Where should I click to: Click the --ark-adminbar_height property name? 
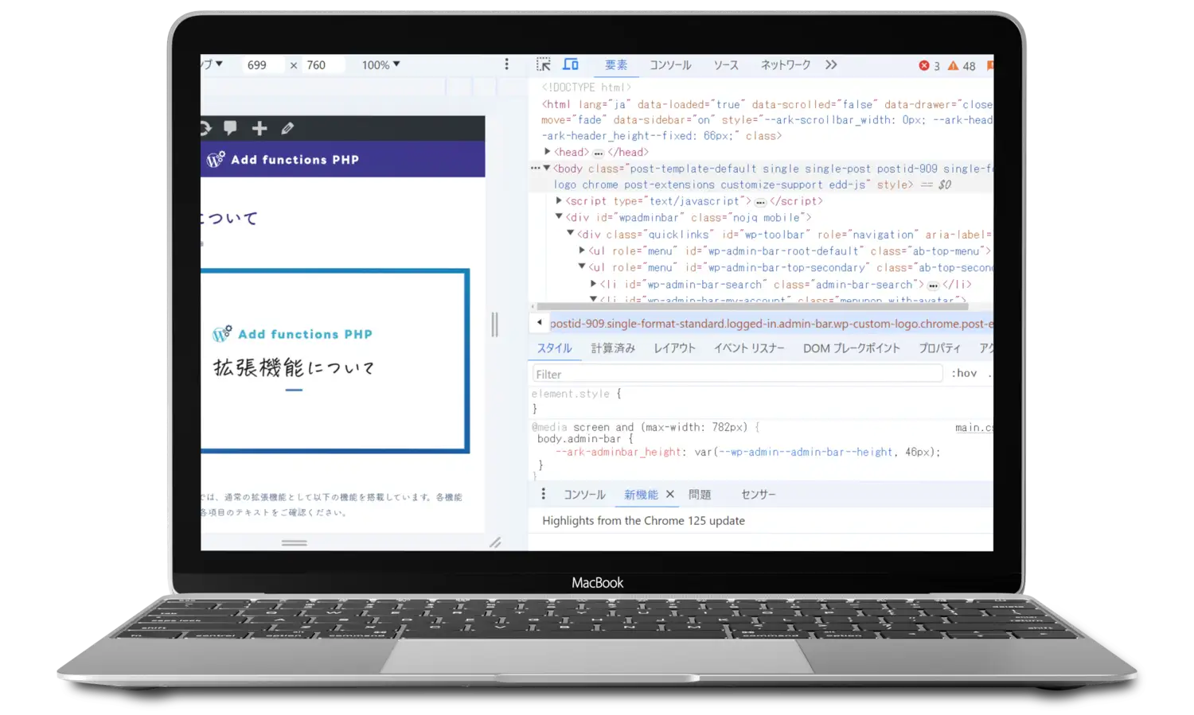[618, 452]
